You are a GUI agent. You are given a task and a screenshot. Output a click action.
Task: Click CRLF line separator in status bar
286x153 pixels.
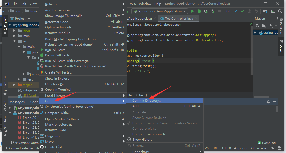pos(215,148)
